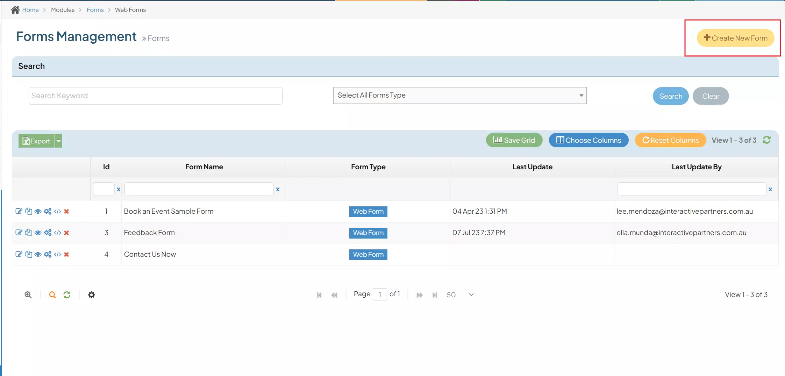Expand the page size 50 dropdown

point(470,295)
